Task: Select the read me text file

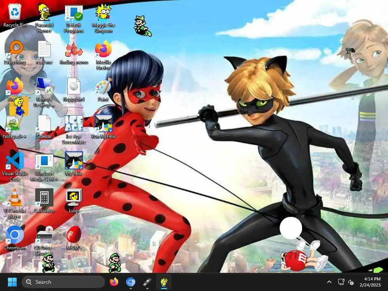Action: point(44,53)
